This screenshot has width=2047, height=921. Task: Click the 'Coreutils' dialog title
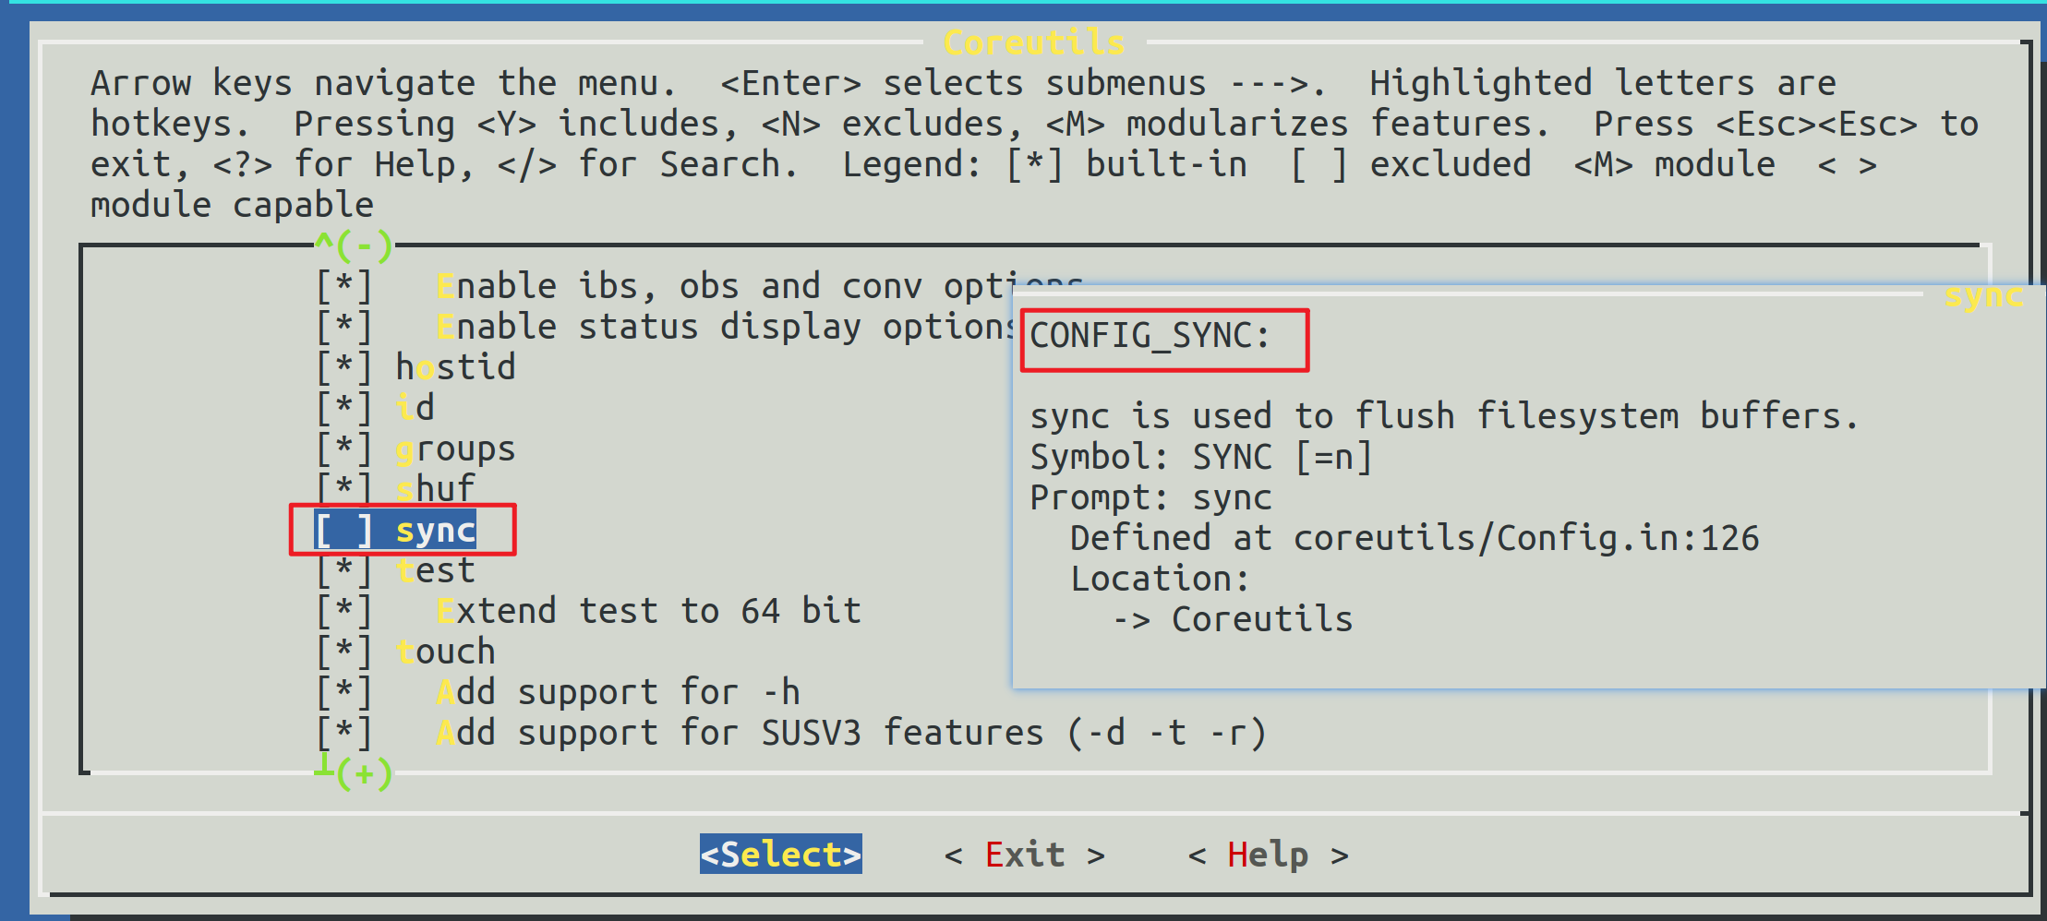(1034, 42)
